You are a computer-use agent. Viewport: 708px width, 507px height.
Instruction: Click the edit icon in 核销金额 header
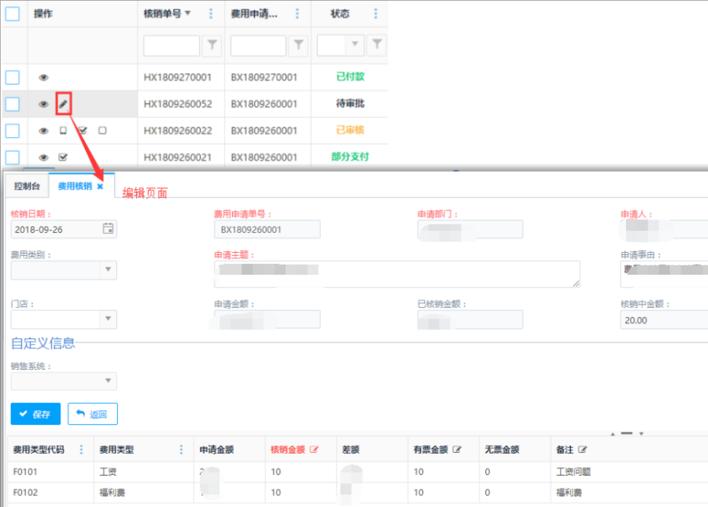click(x=315, y=450)
